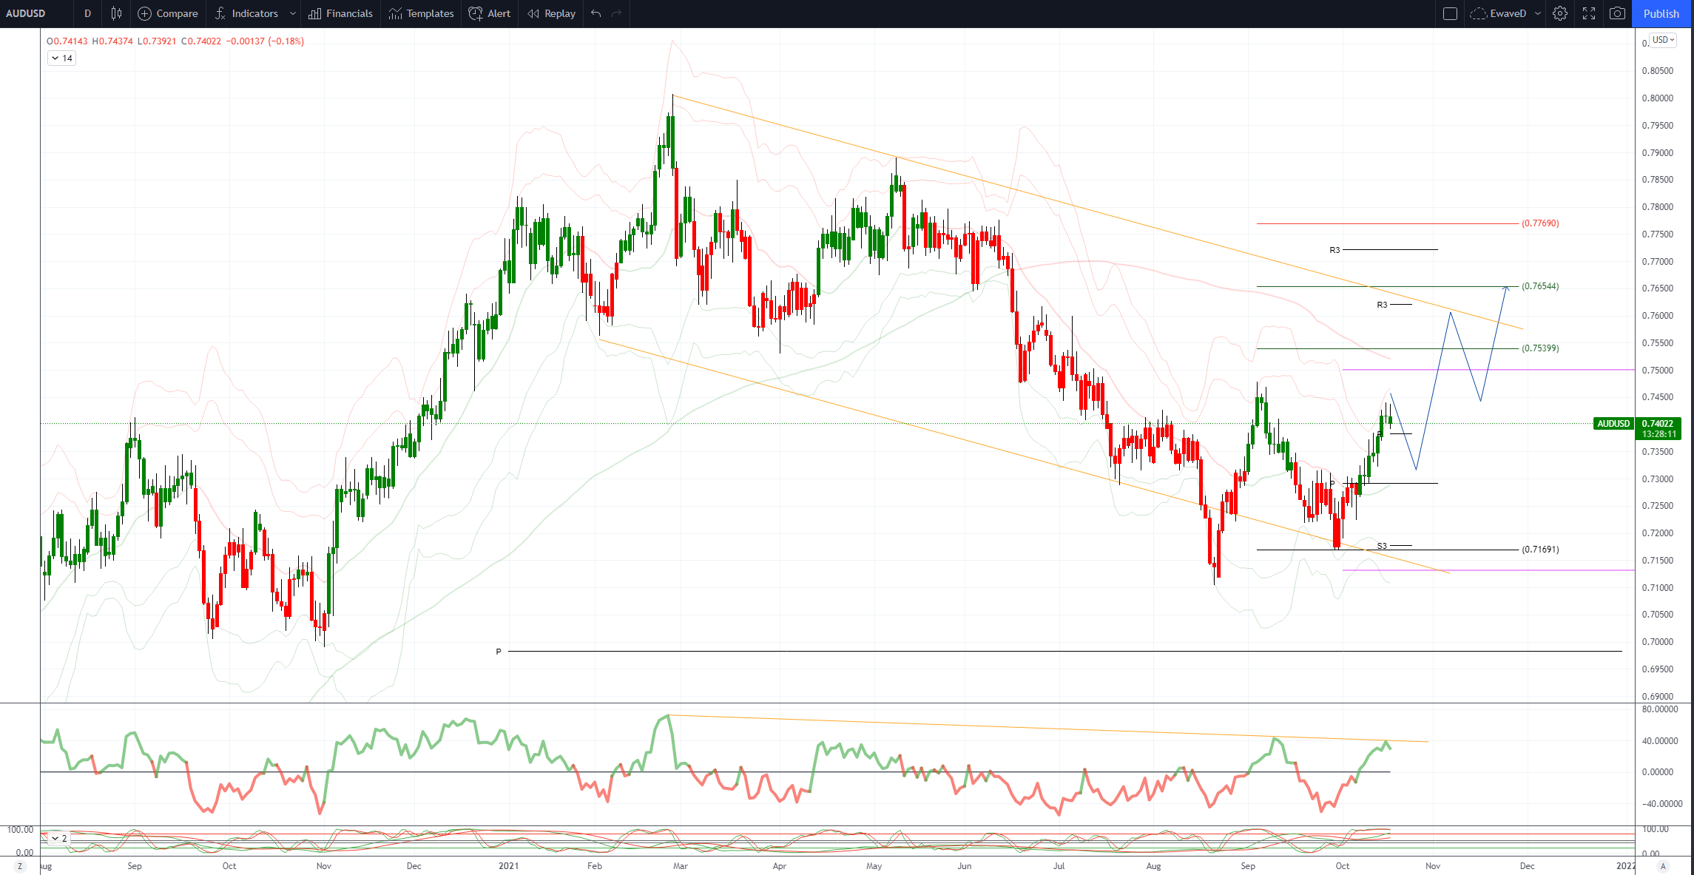This screenshot has width=1694, height=875.
Task: Open candlestick chart style selector
Action: [x=116, y=13]
